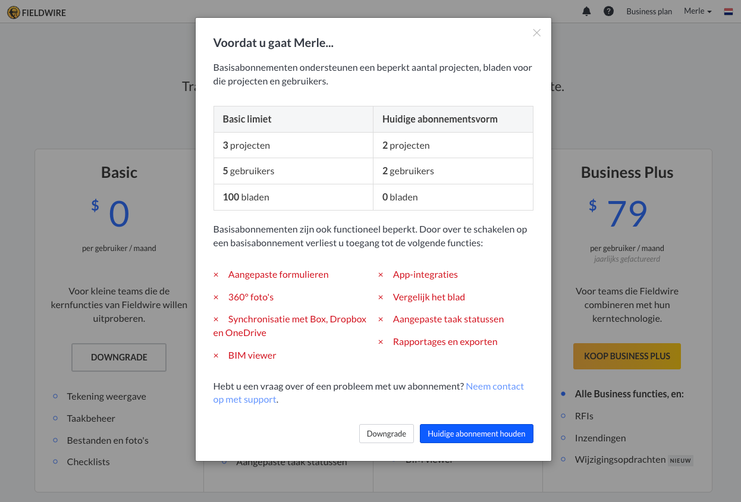Change language via the Dutch flag icon
Image resolution: width=741 pixels, height=502 pixels.
[729, 11]
